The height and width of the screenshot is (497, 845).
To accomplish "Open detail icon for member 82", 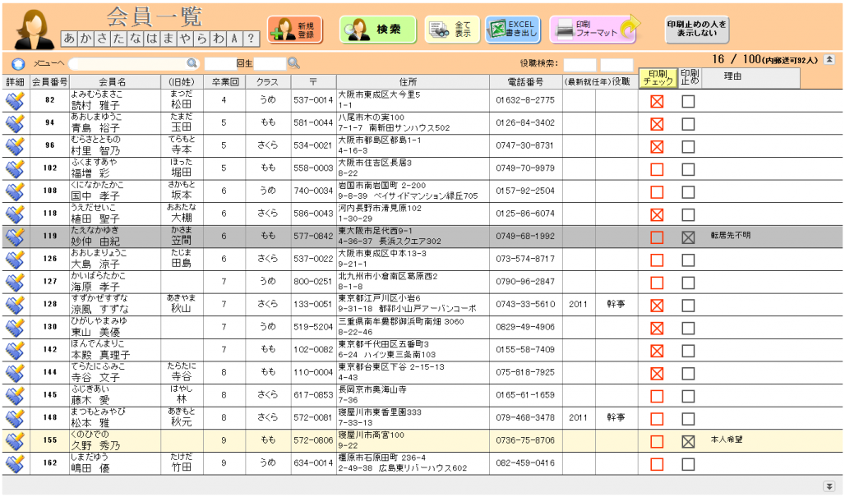I will pyautogui.click(x=15, y=101).
